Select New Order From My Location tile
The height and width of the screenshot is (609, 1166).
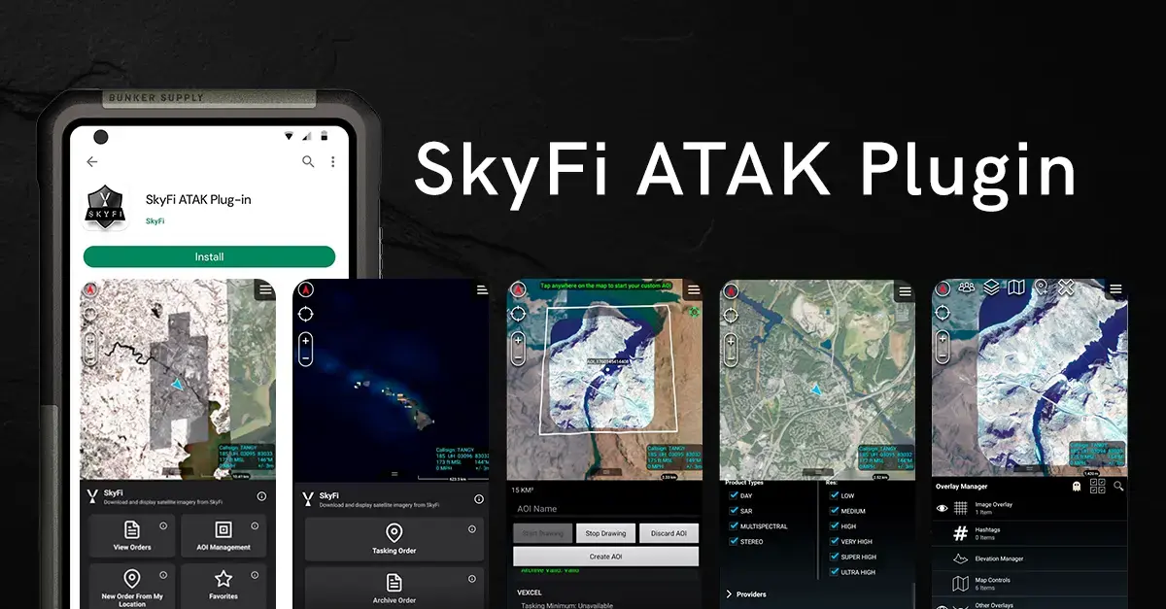coord(132,587)
